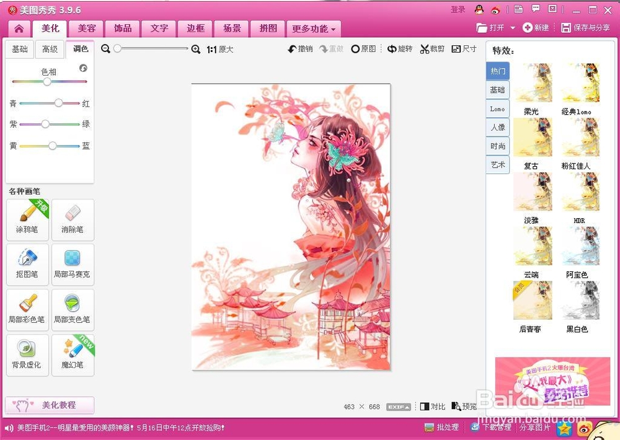Click the zoom out magnifier icon

point(105,48)
